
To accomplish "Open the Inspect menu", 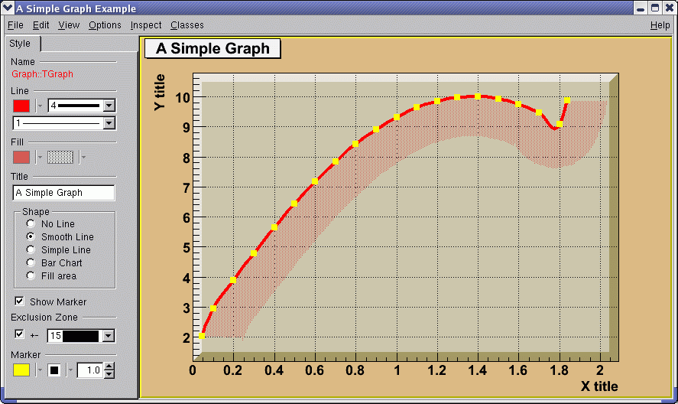I will 146,25.
